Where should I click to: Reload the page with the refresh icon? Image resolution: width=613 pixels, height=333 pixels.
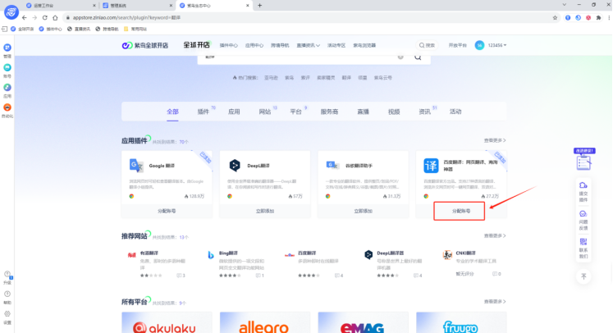(45, 17)
